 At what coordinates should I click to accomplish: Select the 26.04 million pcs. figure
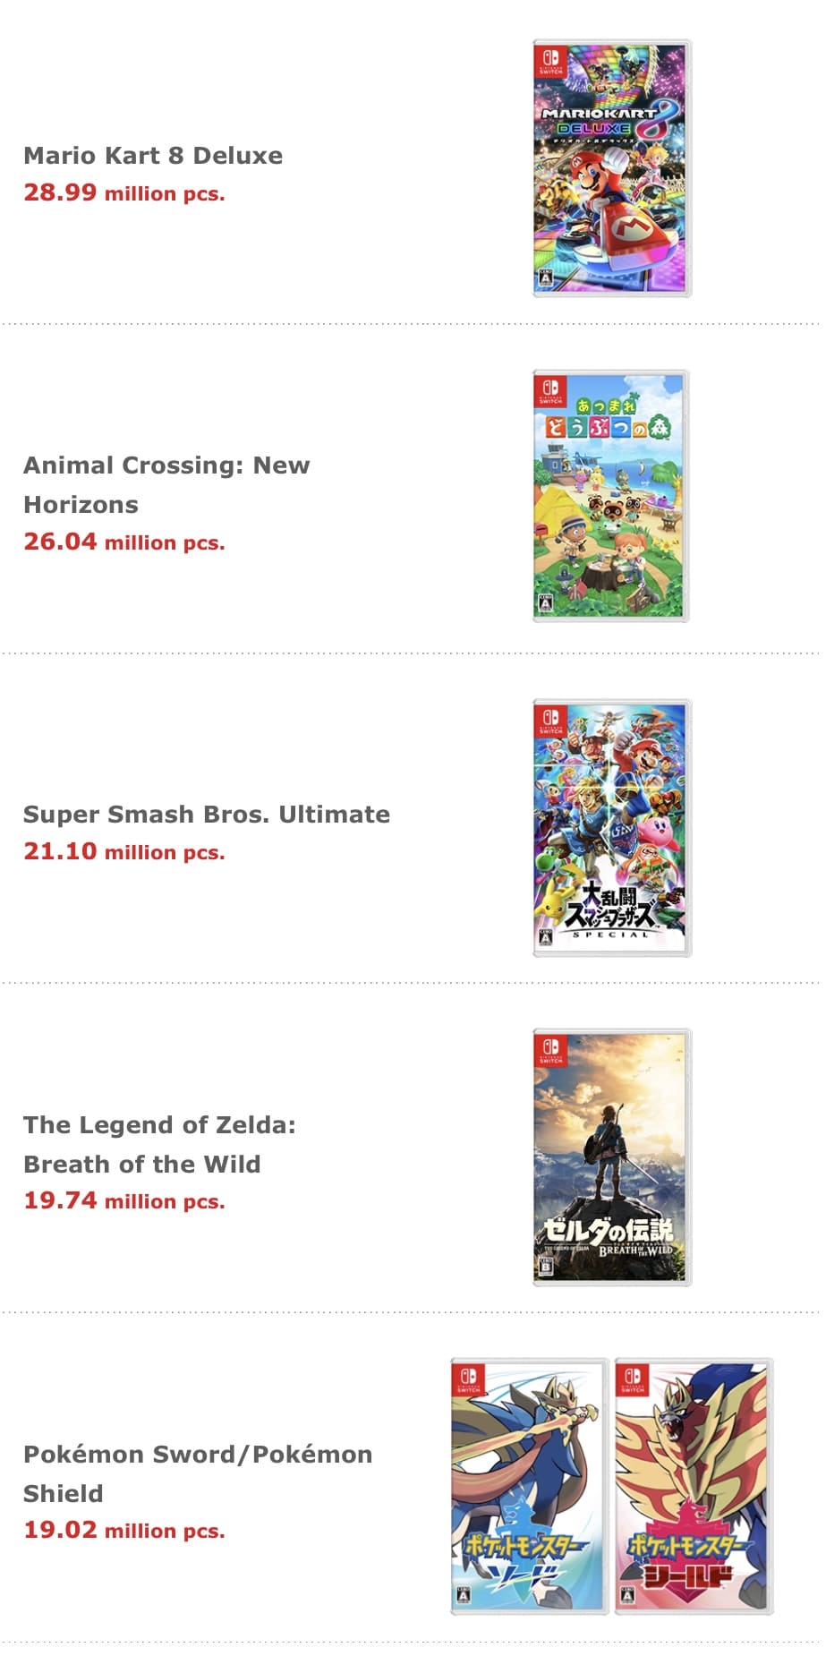[124, 542]
